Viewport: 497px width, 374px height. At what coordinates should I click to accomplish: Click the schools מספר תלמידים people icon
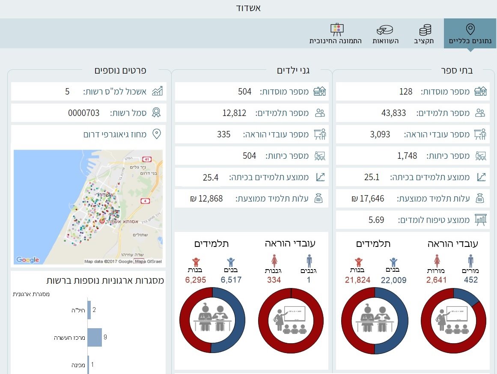click(481, 113)
